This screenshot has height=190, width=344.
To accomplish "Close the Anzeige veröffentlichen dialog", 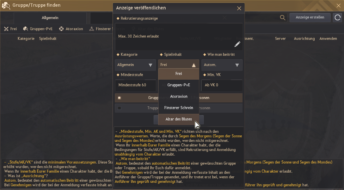I will pos(239,8).
